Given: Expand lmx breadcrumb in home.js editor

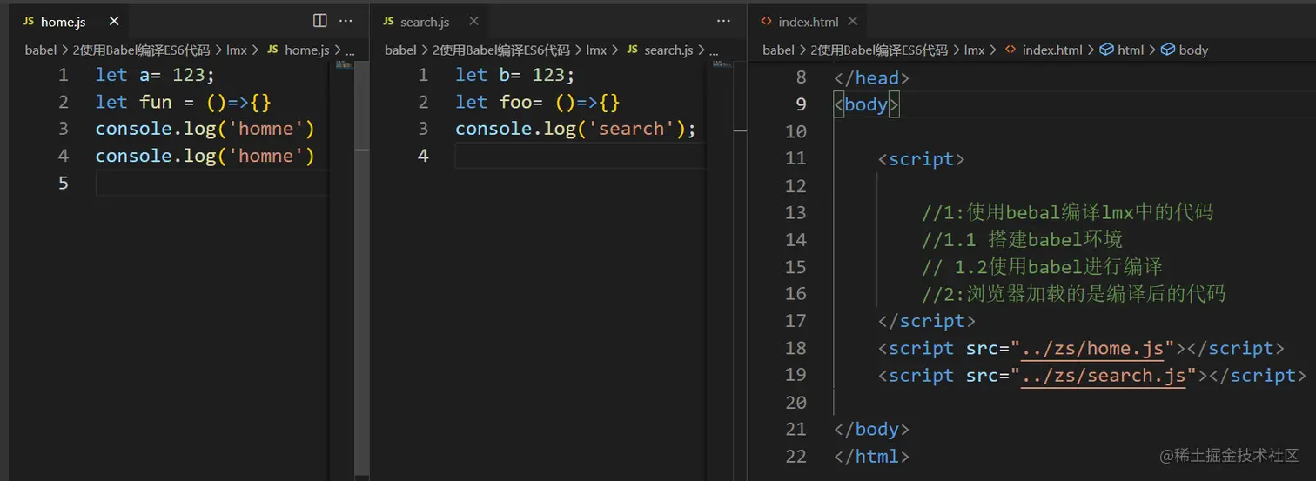Looking at the screenshot, I should tap(237, 50).
